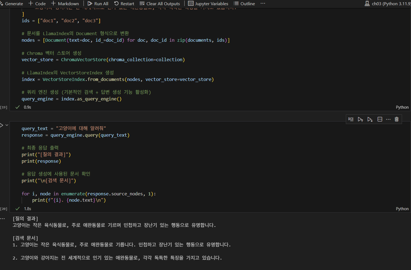411x270 pixels.
Task: Click [질의 결과] output heading
Action: click(25, 218)
